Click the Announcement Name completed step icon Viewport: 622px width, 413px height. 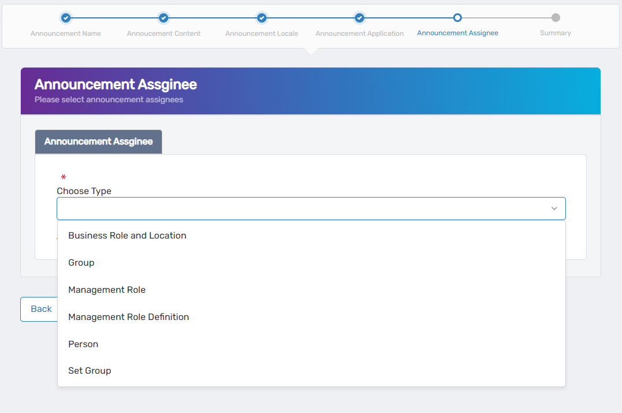(65, 18)
